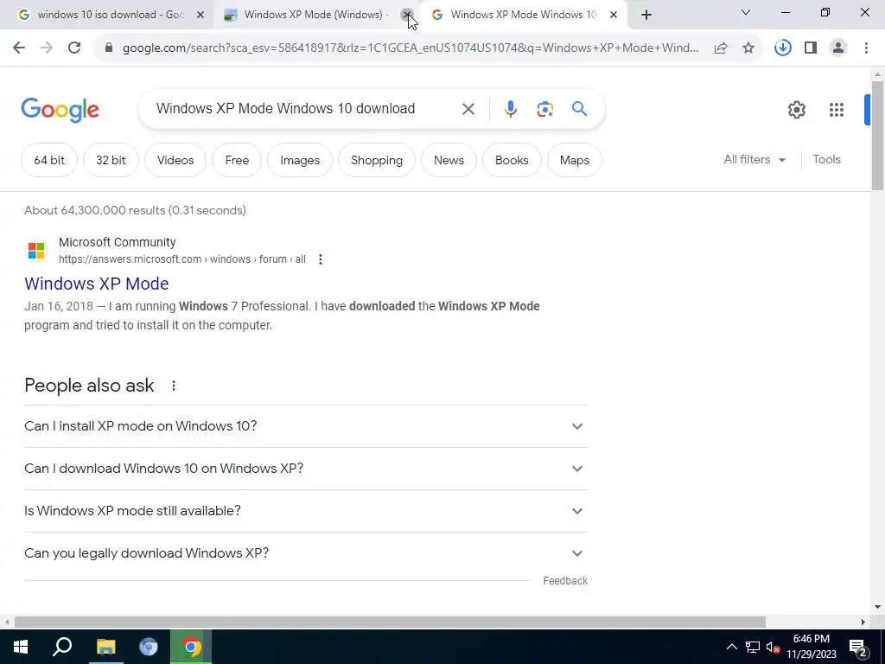This screenshot has width=885, height=664.
Task: Switch to Shopping results
Action: pyautogui.click(x=377, y=160)
